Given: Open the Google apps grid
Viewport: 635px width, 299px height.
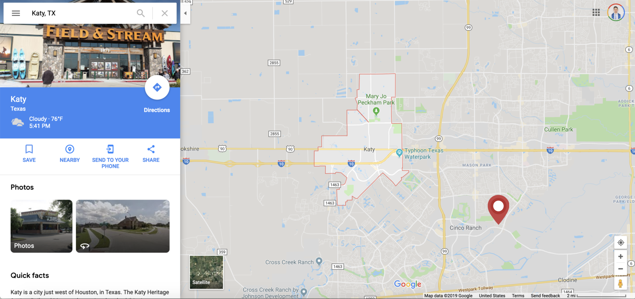Looking at the screenshot, I should point(596,13).
